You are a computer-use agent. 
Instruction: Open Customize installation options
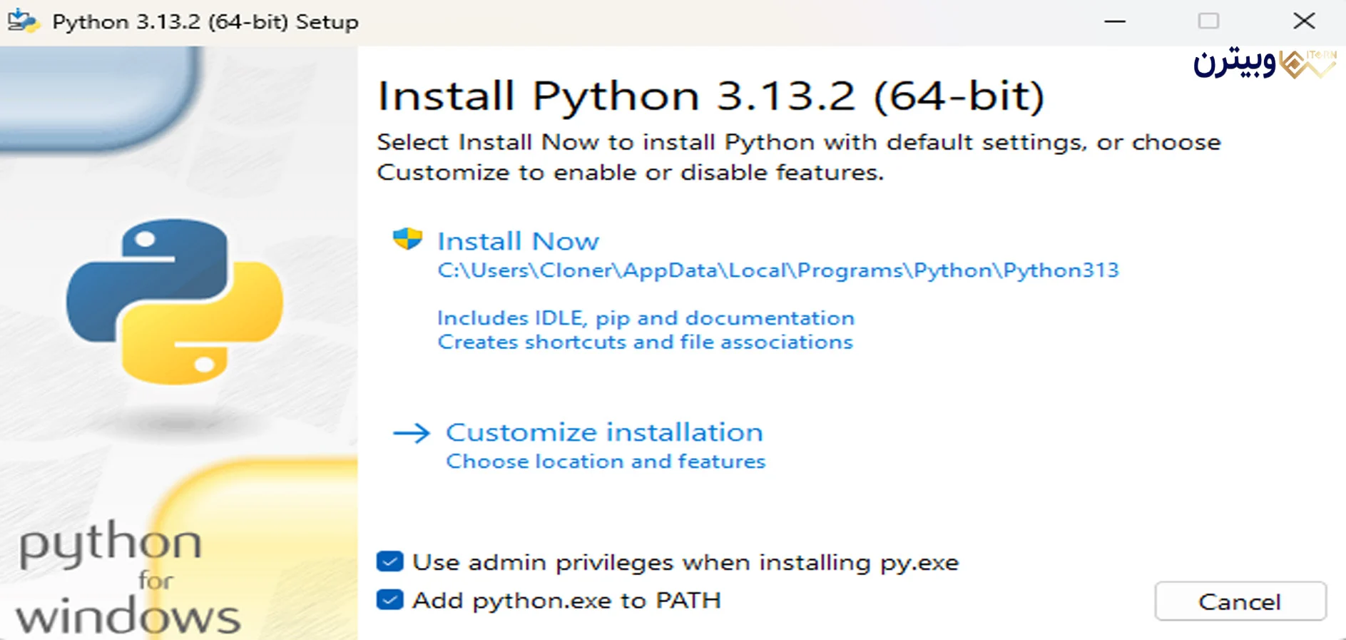click(x=604, y=432)
